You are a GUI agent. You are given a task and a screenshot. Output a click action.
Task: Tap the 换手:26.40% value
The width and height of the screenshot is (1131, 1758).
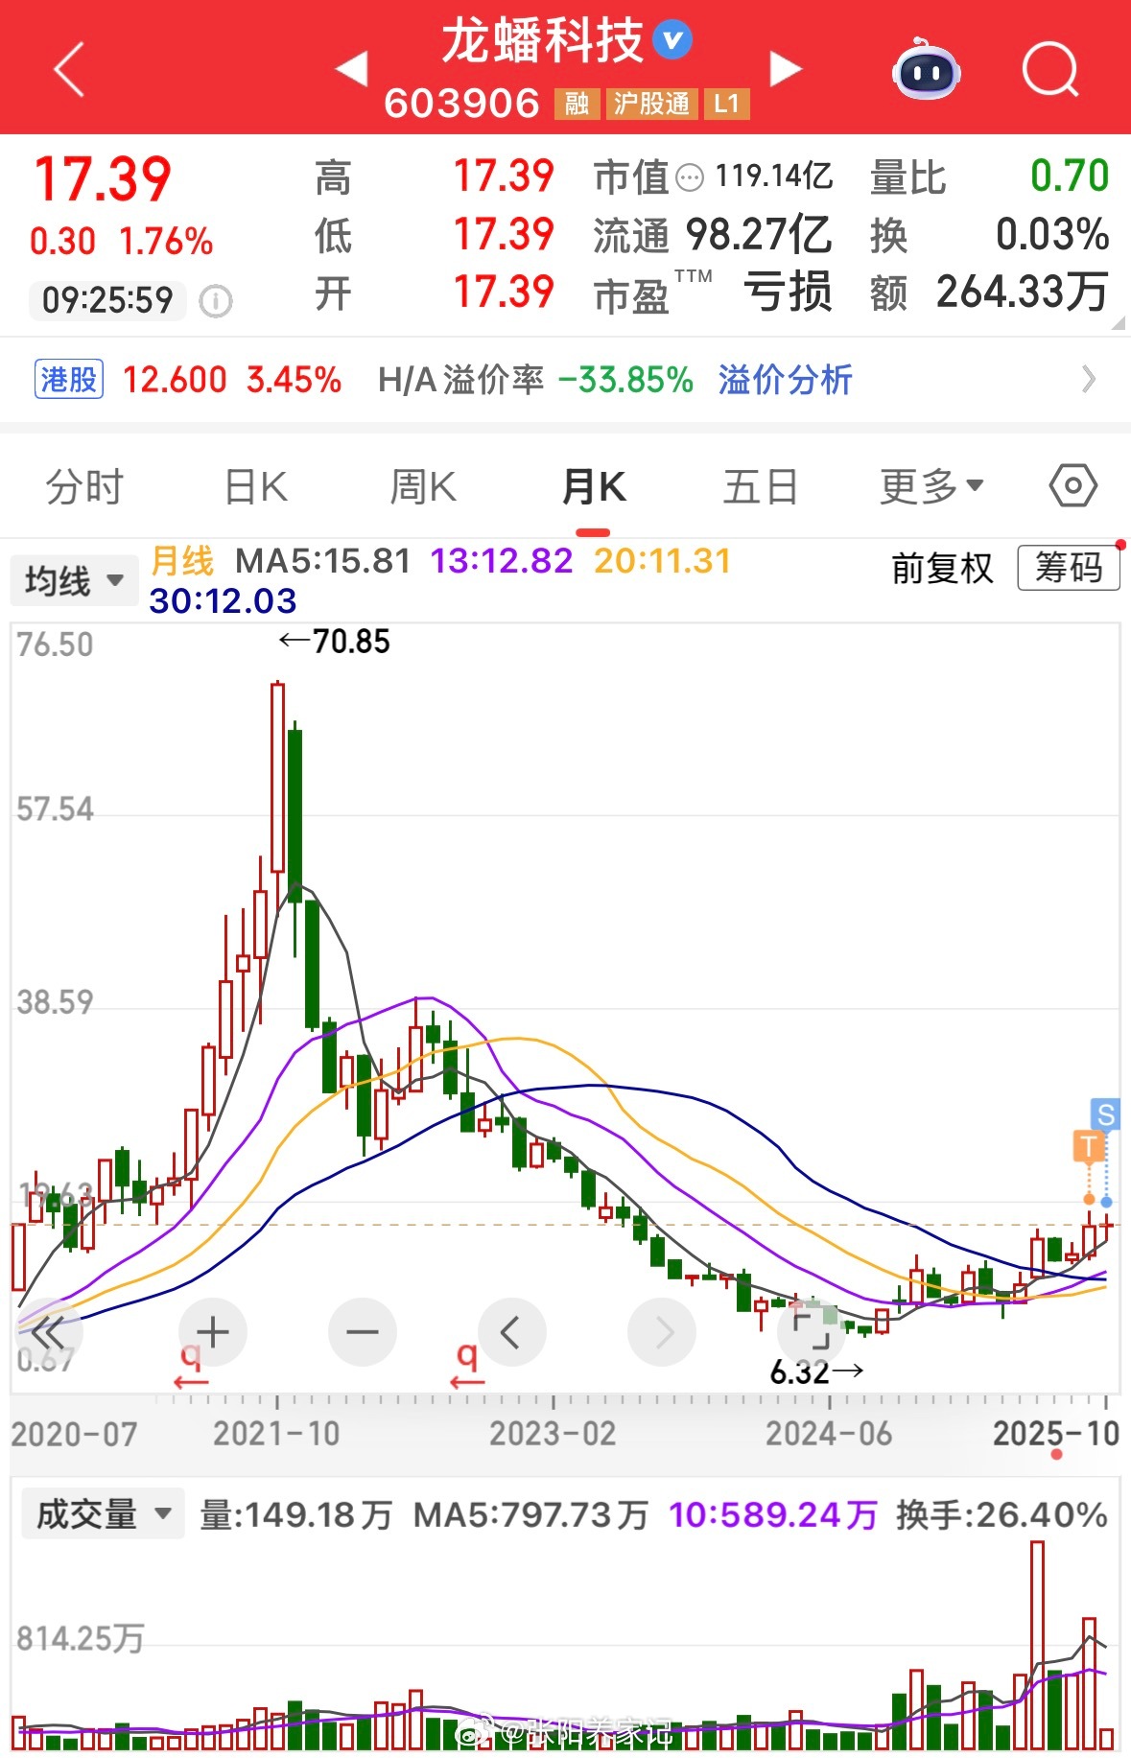[x=1002, y=1514]
